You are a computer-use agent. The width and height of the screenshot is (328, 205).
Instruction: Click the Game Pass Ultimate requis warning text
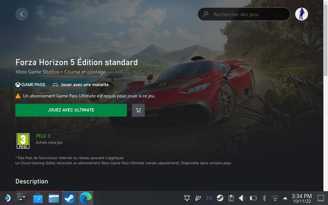pos(89,96)
